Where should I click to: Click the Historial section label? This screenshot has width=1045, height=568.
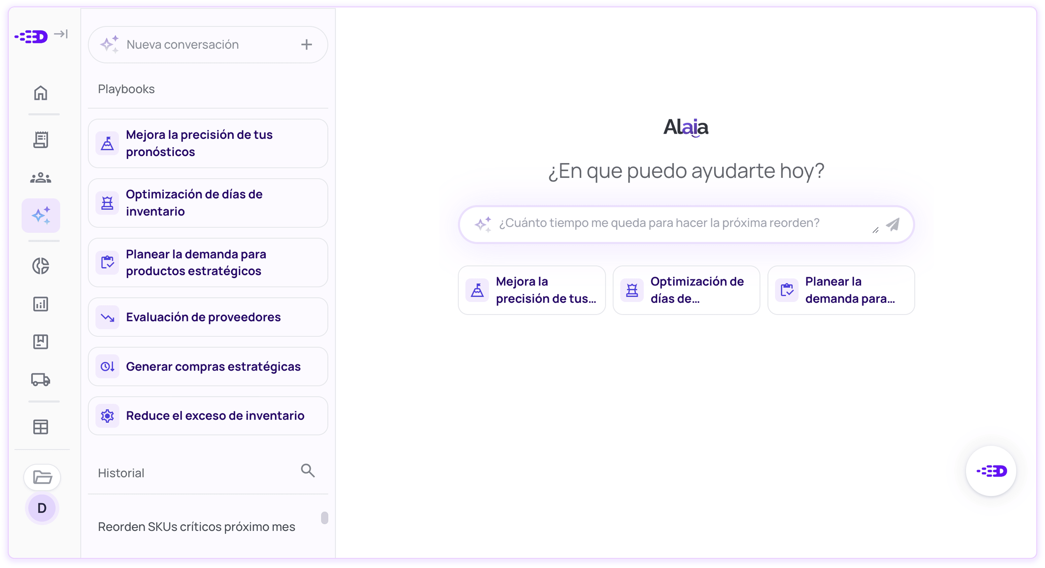click(x=121, y=473)
